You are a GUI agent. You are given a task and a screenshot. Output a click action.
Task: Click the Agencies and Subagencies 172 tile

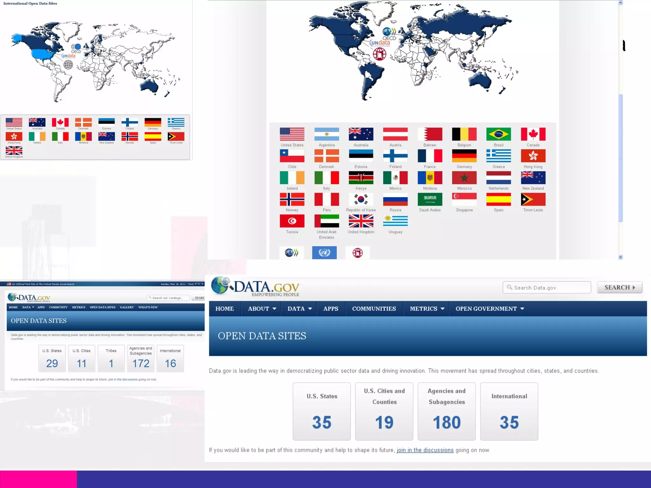point(140,358)
